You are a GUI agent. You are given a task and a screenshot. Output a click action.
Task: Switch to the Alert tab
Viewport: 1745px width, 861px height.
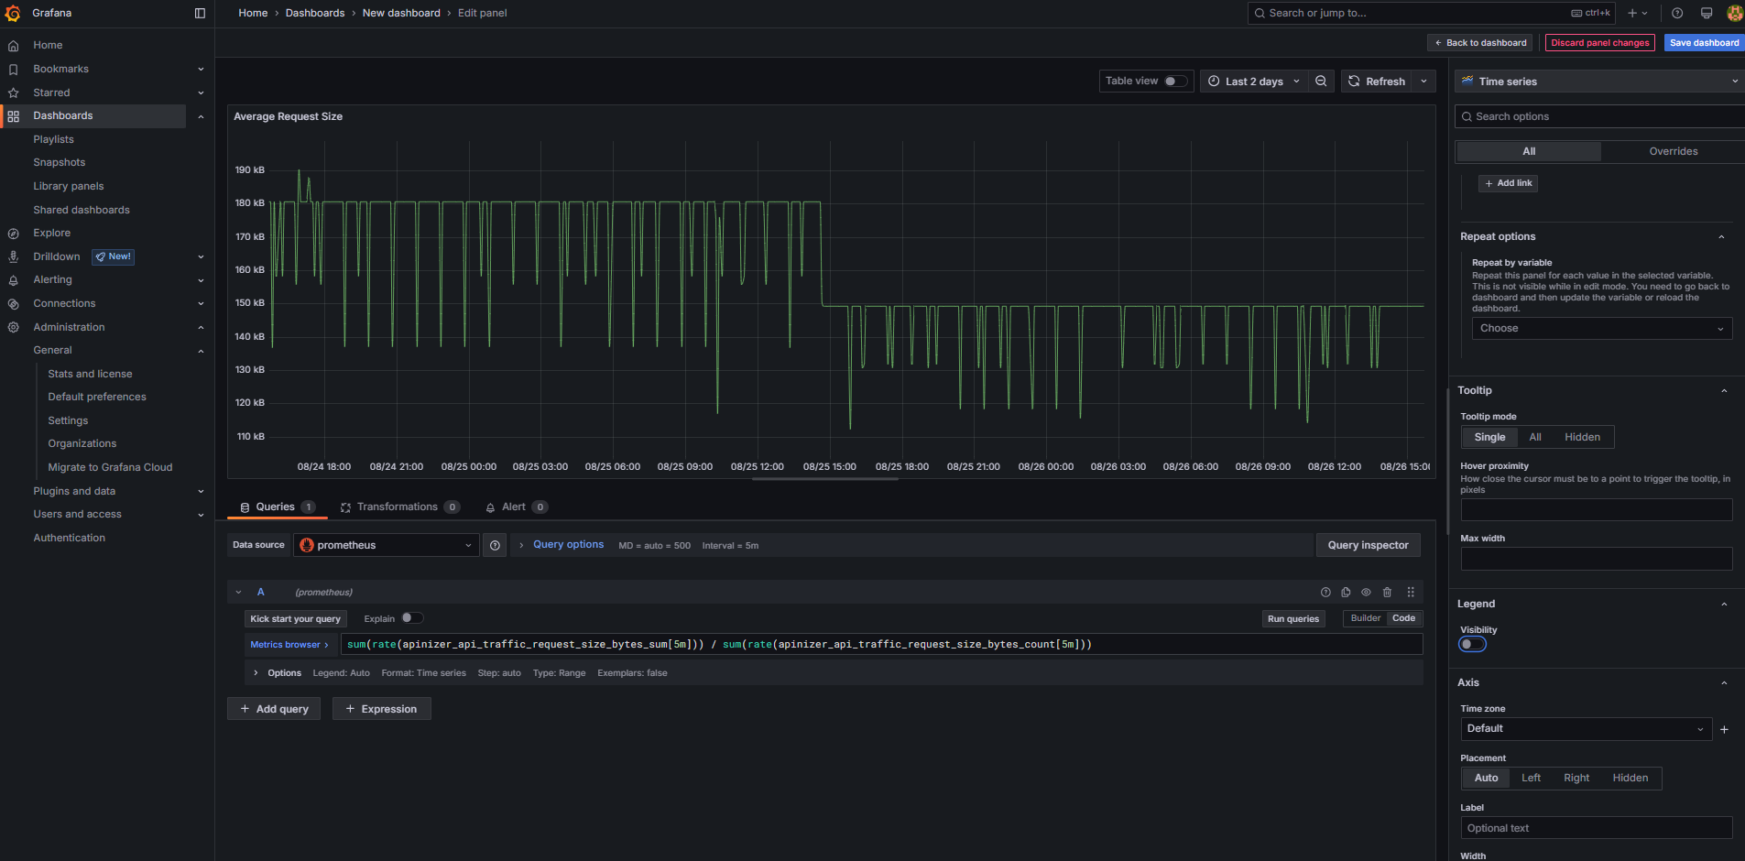[516, 507]
